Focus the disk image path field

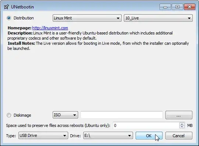(122, 115)
